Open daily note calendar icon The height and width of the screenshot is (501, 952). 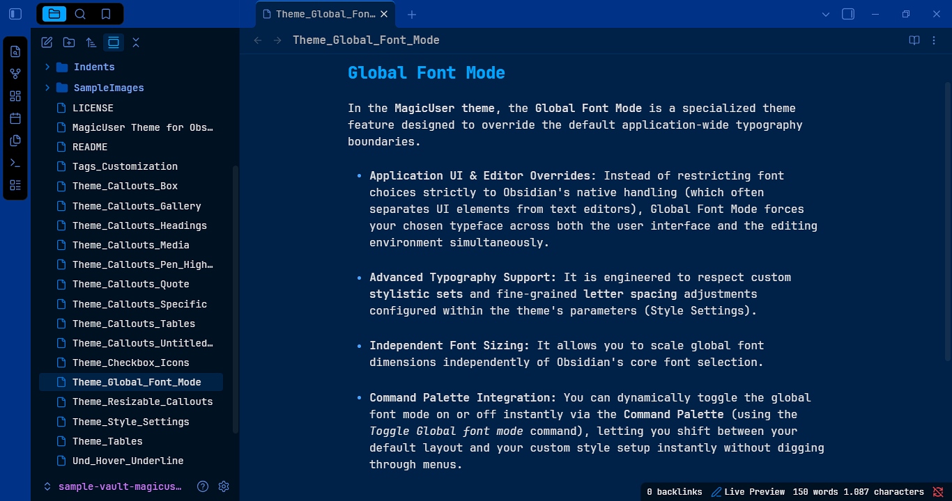point(15,118)
